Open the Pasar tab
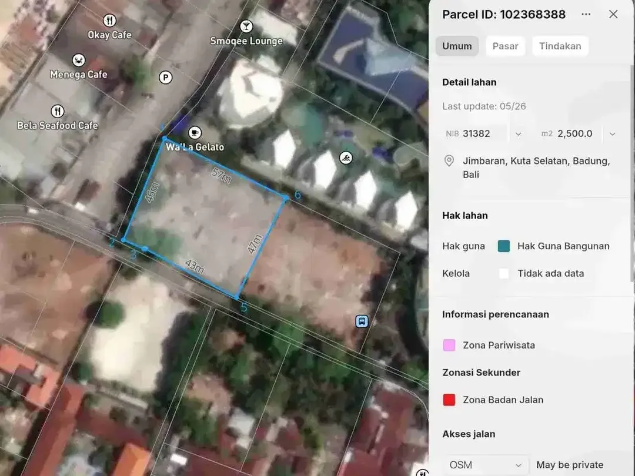The height and width of the screenshot is (476, 635). click(505, 46)
